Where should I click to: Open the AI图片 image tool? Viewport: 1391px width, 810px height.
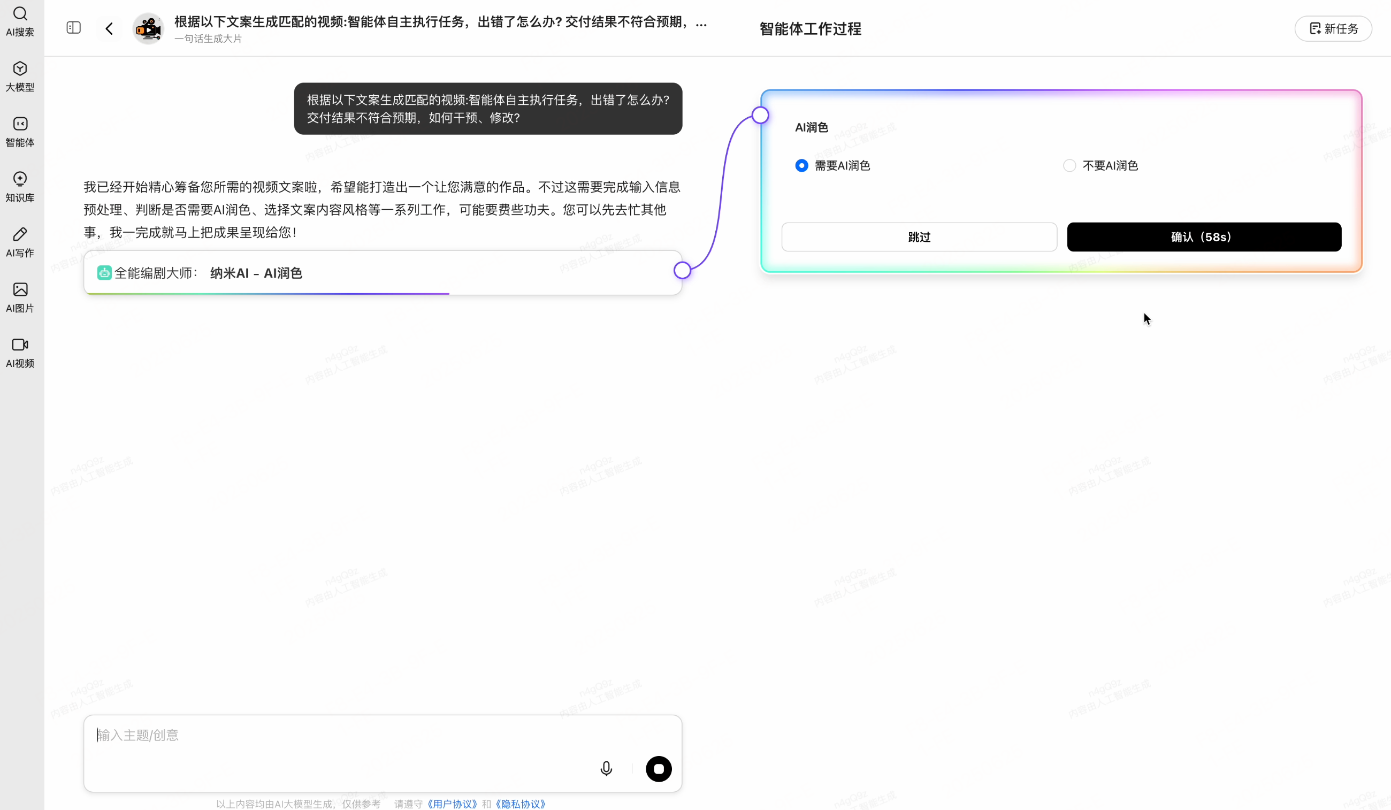tap(20, 296)
